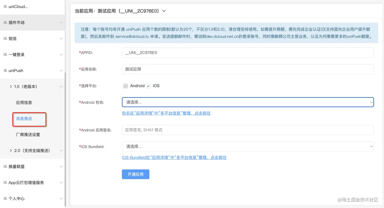This screenshot has height=208, width=384.
Task: Click the *选择平台: label
Action: tap(88, 86)
